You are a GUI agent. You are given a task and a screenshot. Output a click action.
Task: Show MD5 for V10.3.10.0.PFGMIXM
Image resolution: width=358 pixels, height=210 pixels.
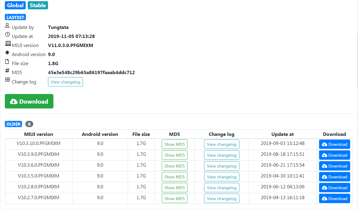[x=174, y=144]
